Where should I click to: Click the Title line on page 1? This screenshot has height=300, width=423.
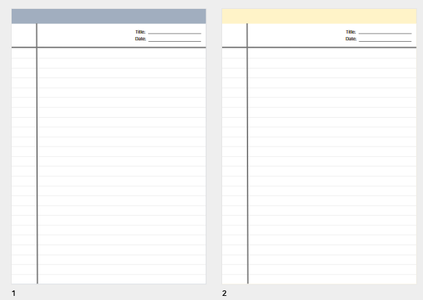[x=175, y=34]
